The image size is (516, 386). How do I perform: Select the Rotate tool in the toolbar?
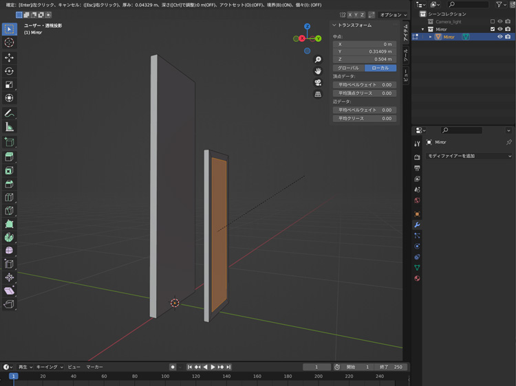click(9, 71)
